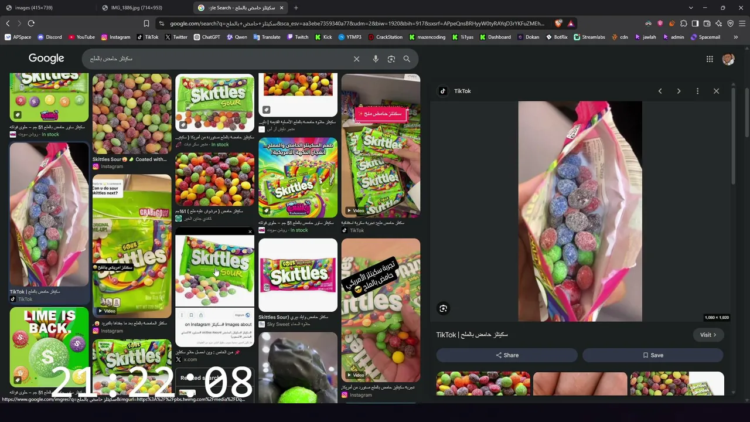Open the YTMP3 bookmark

point(350,37)
